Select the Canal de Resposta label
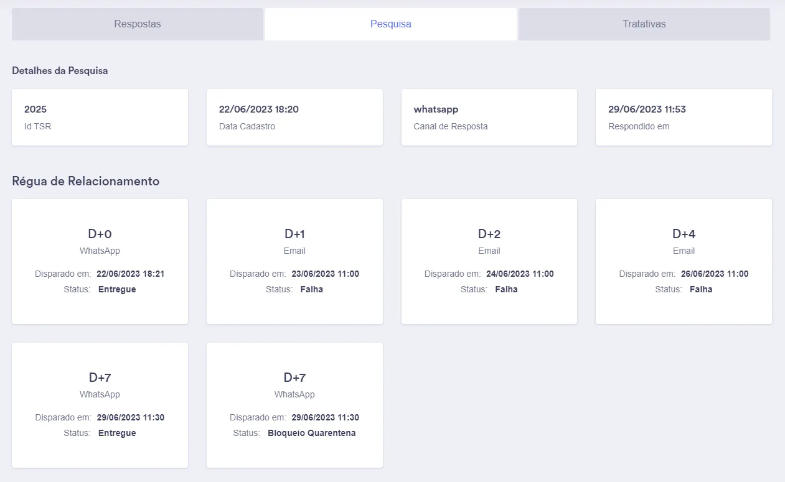 click(x=451, y=126)
